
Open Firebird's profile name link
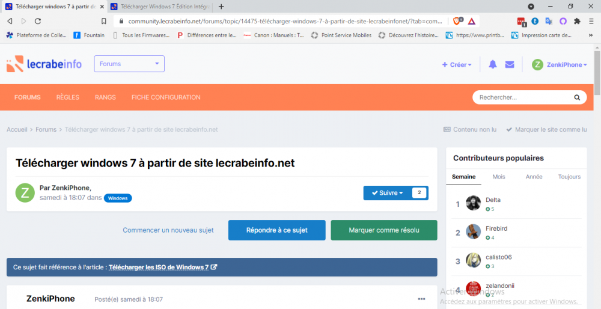coord(496,228)
